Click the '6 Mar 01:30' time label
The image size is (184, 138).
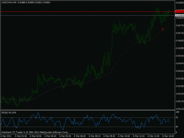(x=21, y=136)
